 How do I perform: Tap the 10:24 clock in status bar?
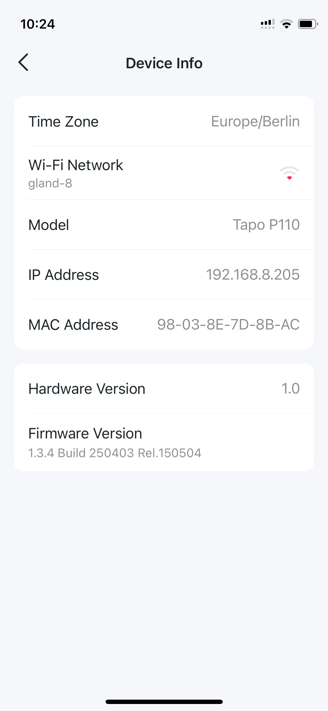[38, 24]
